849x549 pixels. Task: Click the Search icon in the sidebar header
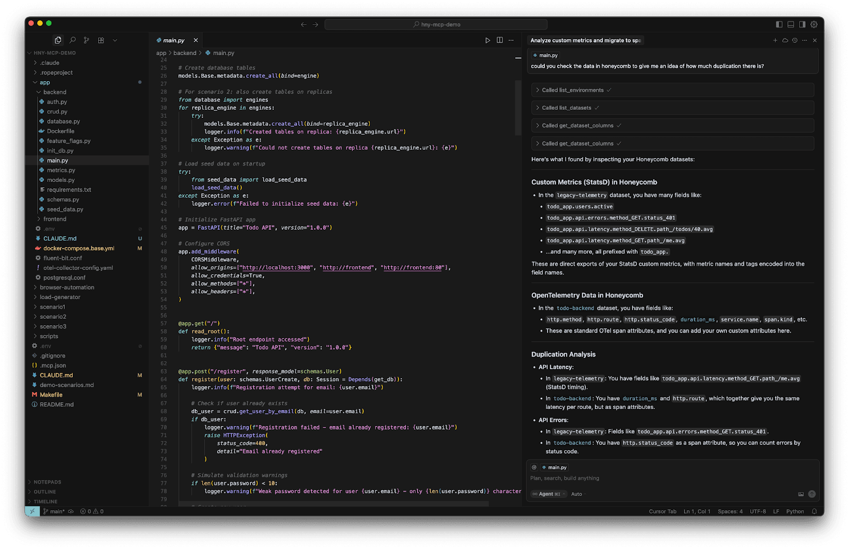(x=73, y=40)
